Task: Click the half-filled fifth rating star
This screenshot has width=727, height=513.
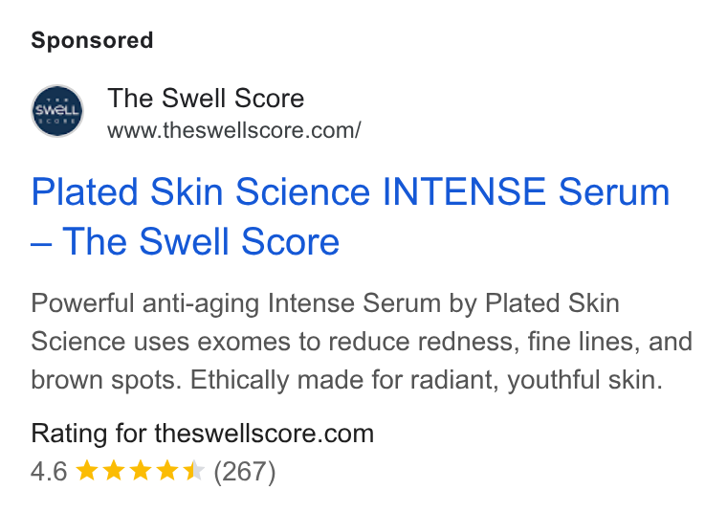Action: pyautogui.click(x=194, y=471)
